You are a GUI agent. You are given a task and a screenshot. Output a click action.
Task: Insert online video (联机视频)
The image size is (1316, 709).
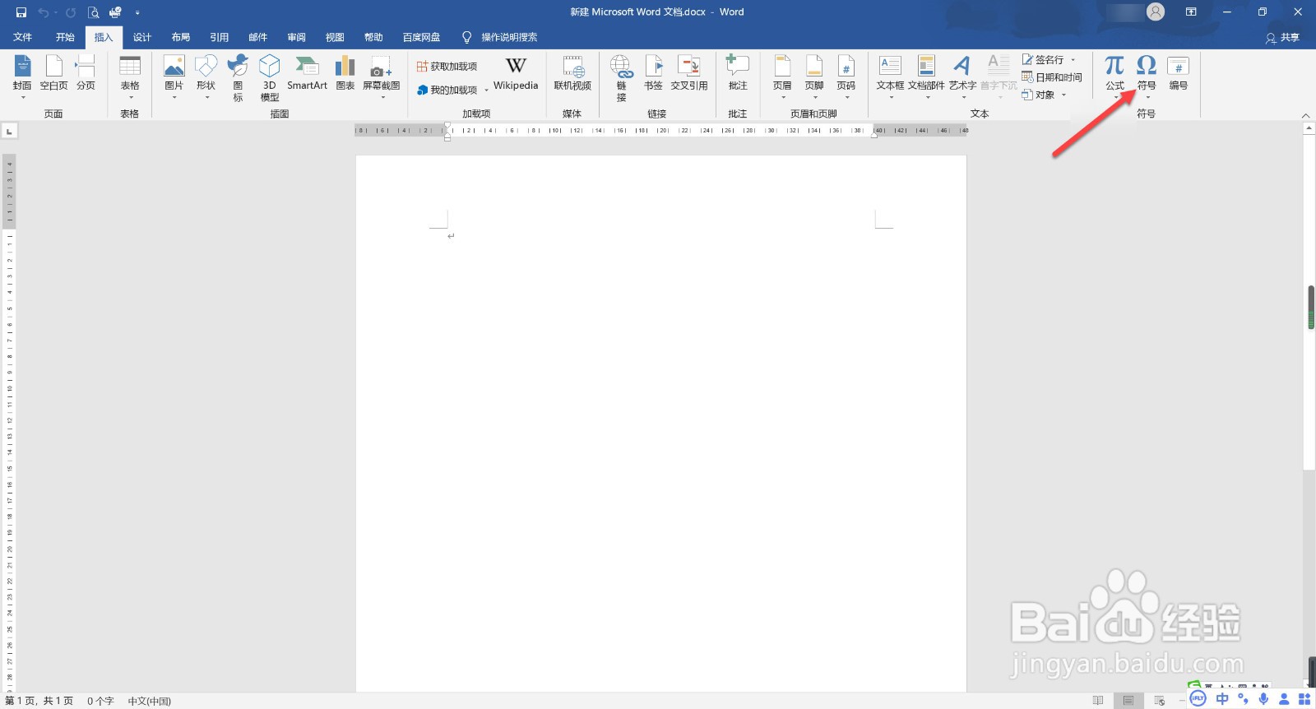point(572,74)
